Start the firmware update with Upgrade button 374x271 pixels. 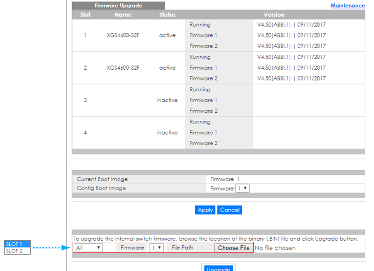coord(218,268)
